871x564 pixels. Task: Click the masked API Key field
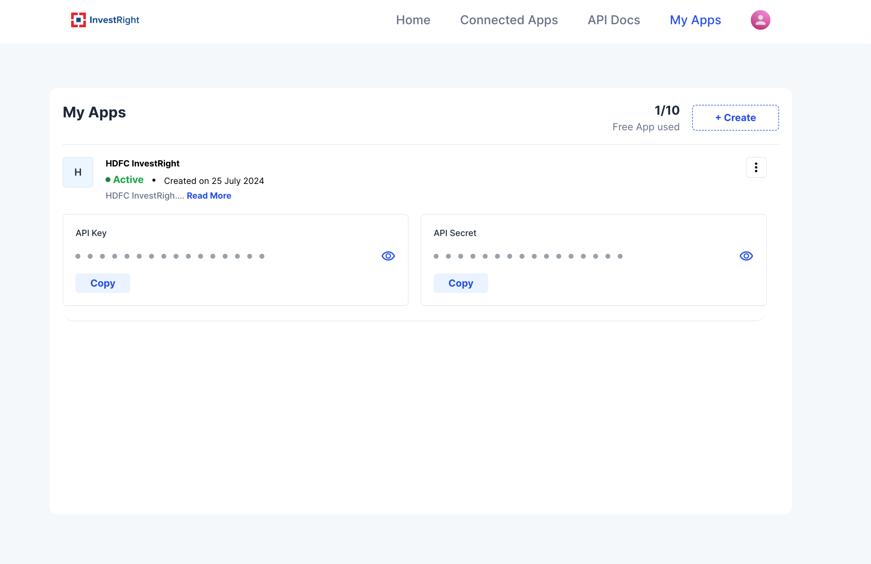click(170, 256)
